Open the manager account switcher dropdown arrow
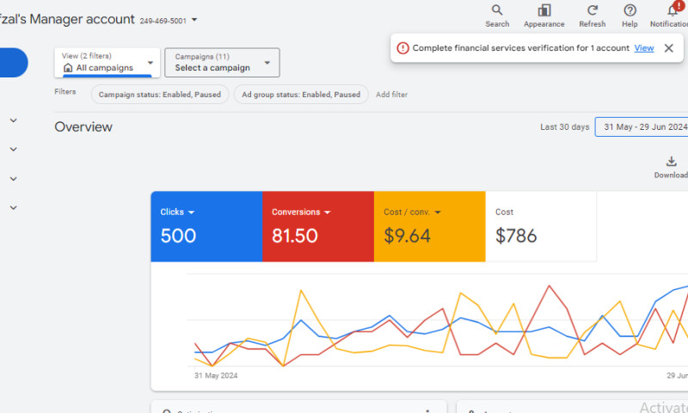Image resolution: width=688 pixels, height=413 pixels. (x=194, y=20)
